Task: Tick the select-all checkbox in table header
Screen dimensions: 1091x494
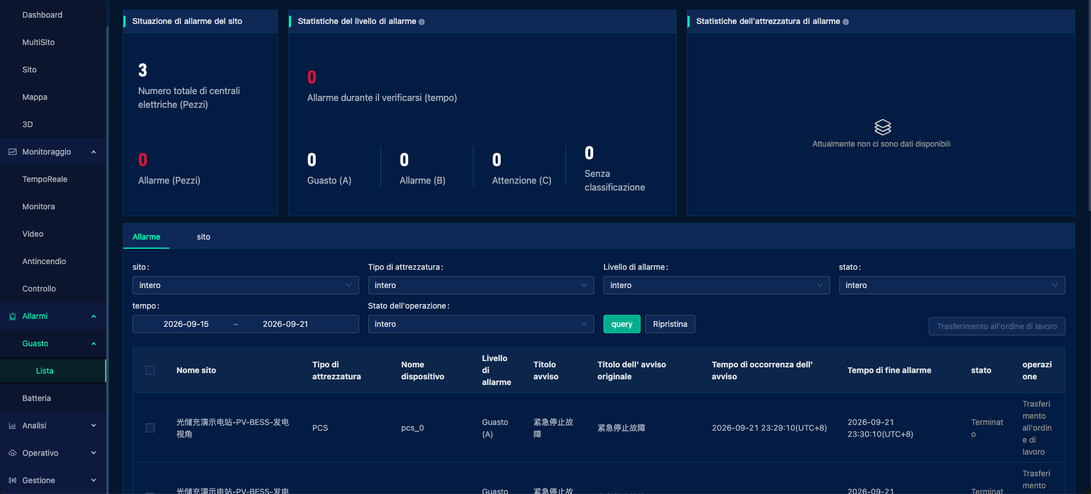Action: click(x=150, y=370)
